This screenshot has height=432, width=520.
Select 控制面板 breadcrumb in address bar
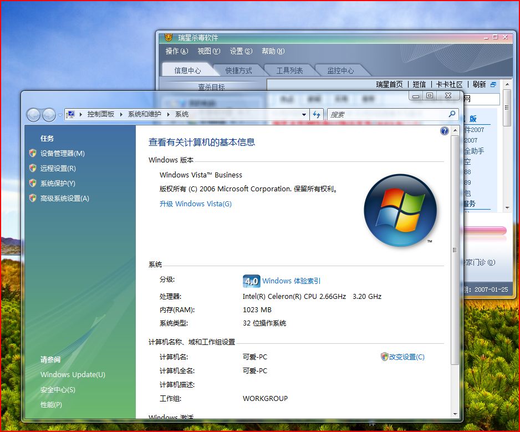click(x=101, y=114)
